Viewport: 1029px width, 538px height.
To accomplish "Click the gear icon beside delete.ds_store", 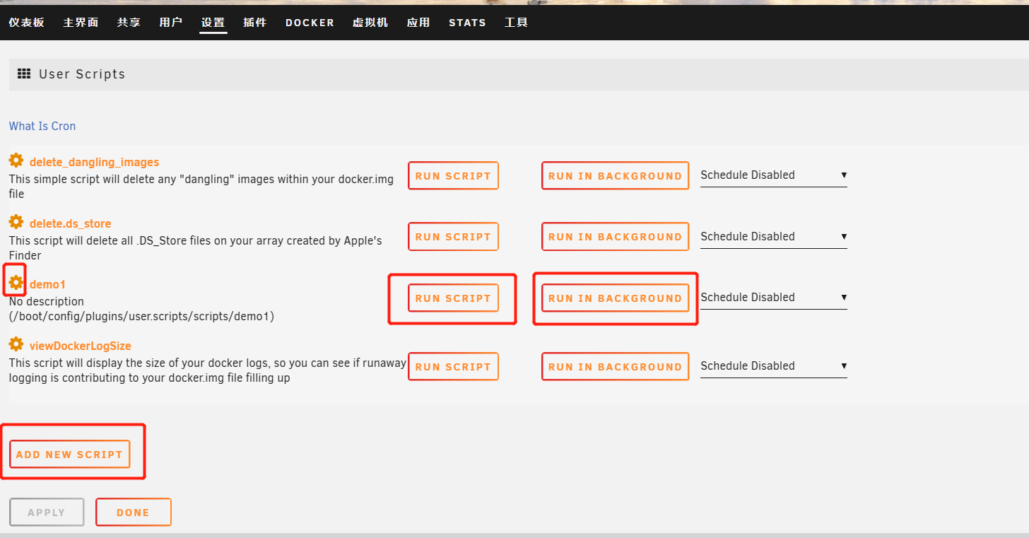I will click(x=16, y=223).
